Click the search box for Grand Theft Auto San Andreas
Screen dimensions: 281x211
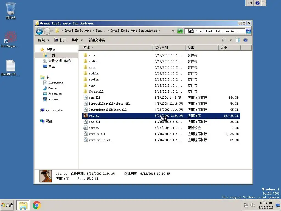pyautogui.click(x=215, y=31)
